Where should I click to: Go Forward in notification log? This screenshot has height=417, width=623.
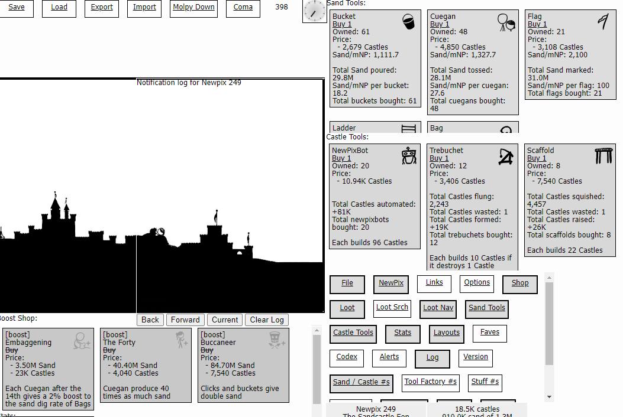[x=185, y=320]
